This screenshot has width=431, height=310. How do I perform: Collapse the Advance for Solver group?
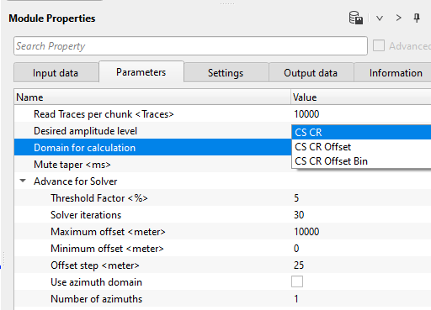[23, 181]
